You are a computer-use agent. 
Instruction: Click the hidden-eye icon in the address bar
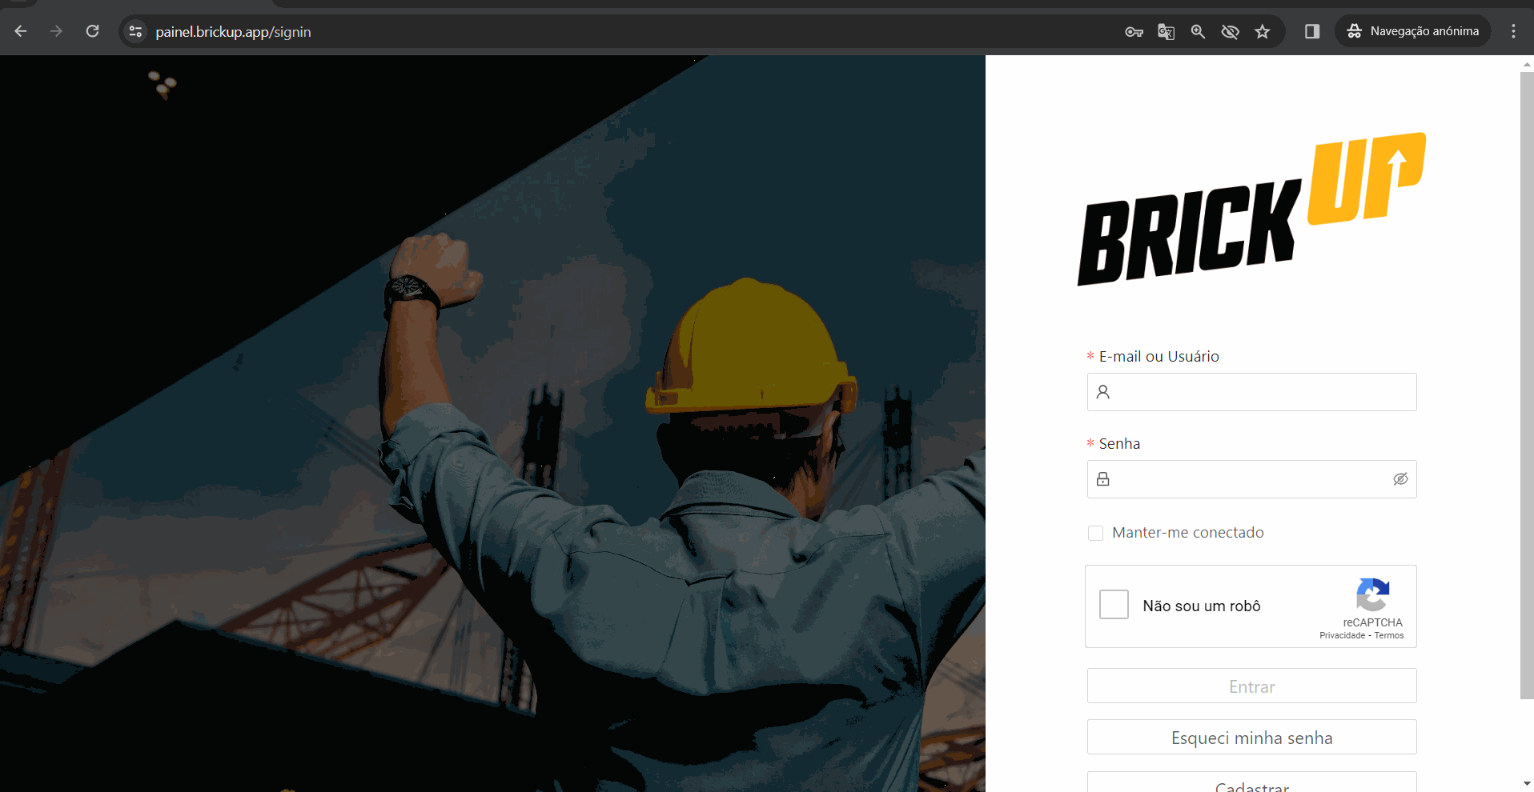pyautogui.click(x=1230, y=31)
